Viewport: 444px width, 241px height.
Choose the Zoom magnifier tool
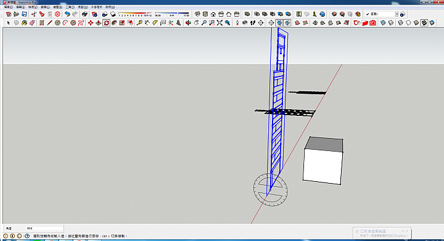pyautogui.click(x=204, y=23)
